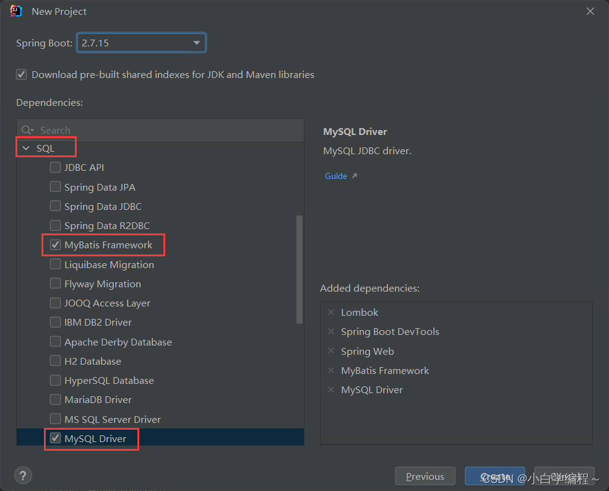
Task: Check HyperSQL Database checkbox
Action: (x=55, y=380)
